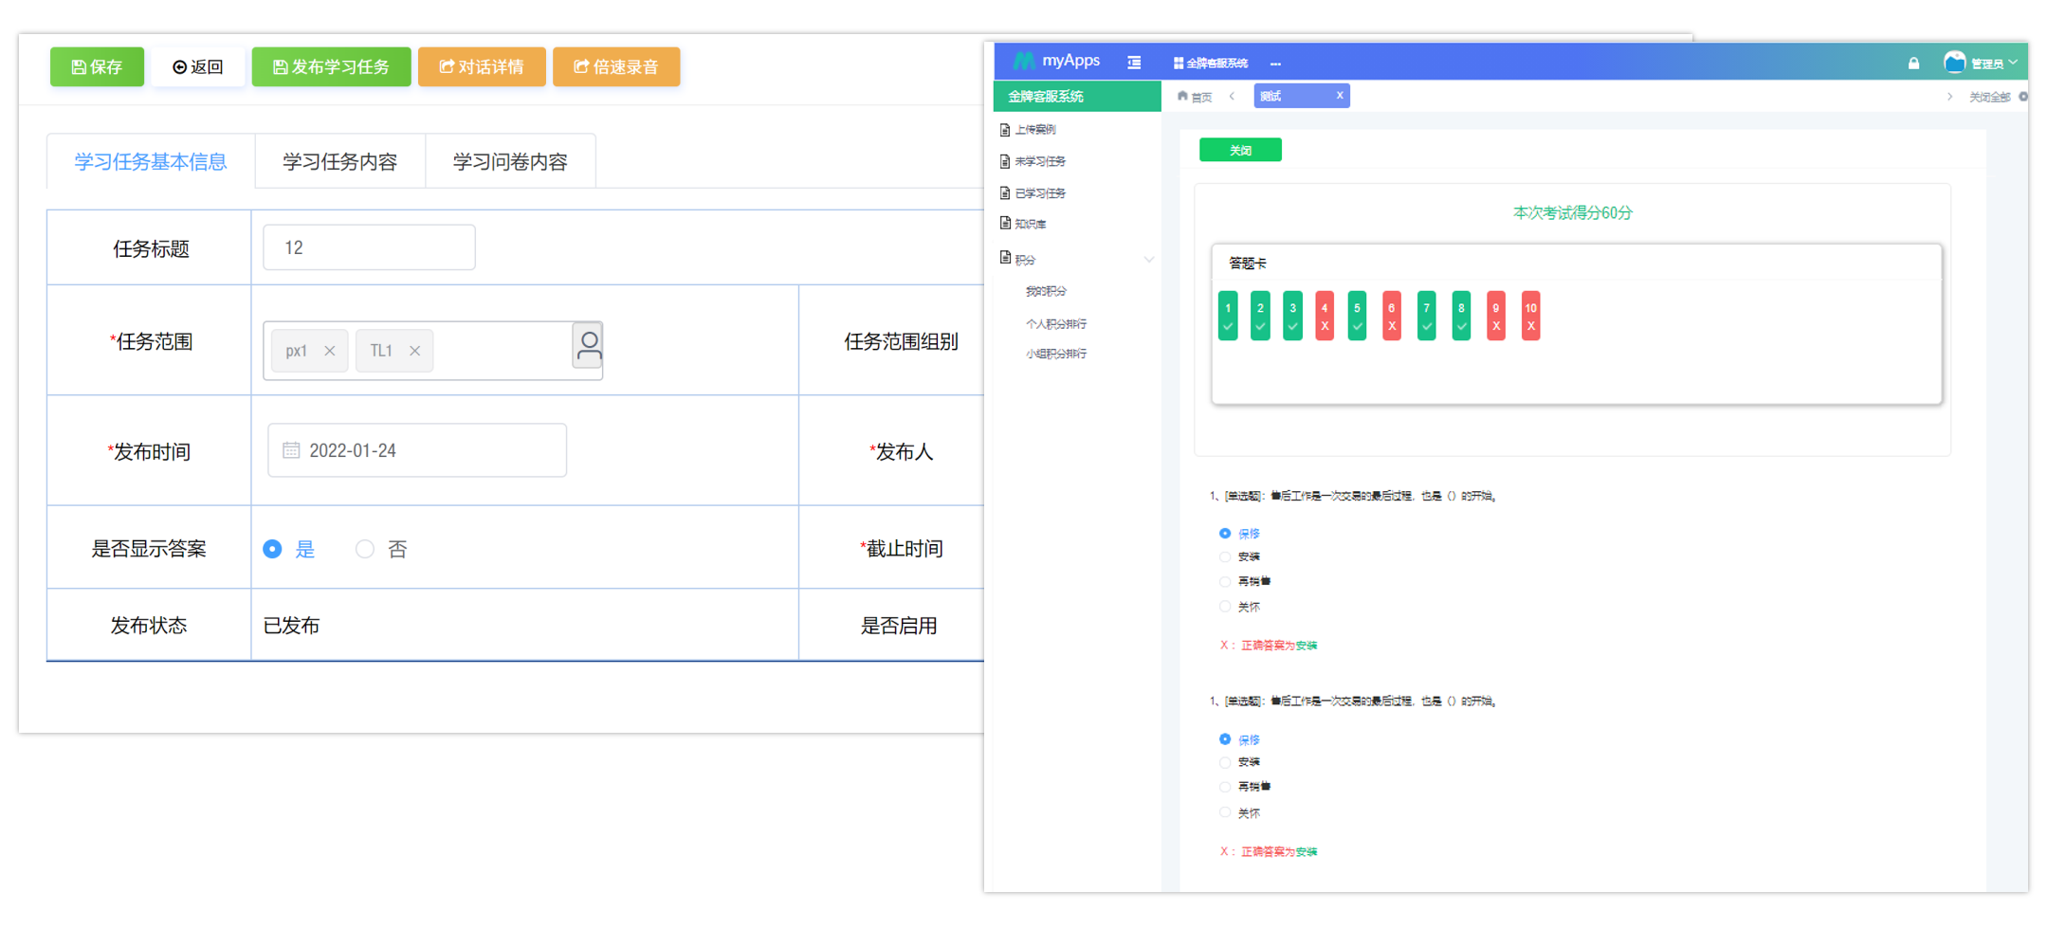Click the 返回 back button

[198, 66]
